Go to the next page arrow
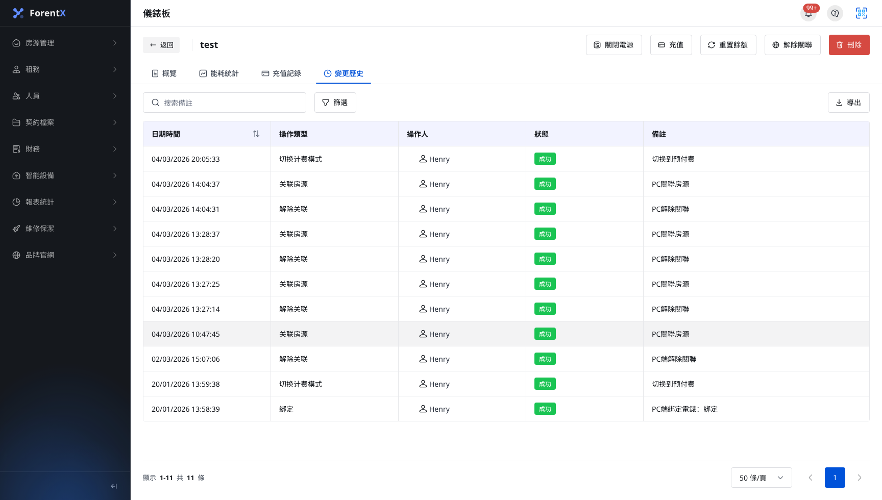882x500 pixels. (860, 478)
